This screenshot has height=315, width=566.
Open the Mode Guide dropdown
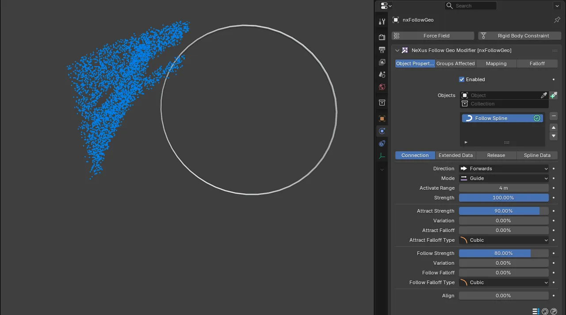504,178
